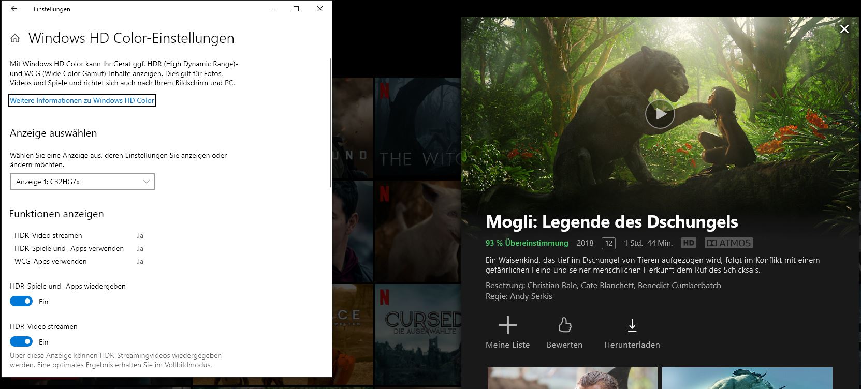
Task: Maximize the Einstellungen window
Action: click(x=296, y=9)
